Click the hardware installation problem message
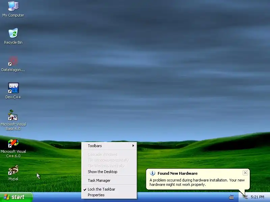This screenshot has width=270, height=202. click(x=197, y=182)
